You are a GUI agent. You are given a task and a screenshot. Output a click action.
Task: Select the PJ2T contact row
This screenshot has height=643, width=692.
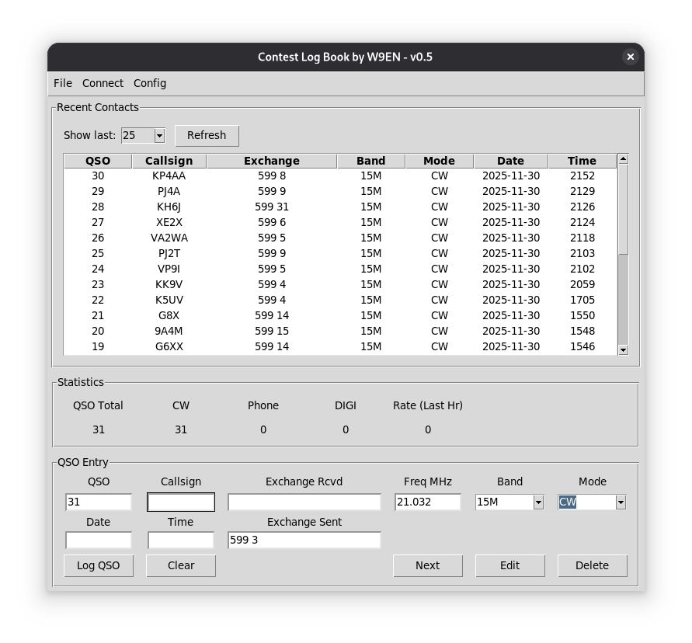pyautogui.click(x=340, y=253)
